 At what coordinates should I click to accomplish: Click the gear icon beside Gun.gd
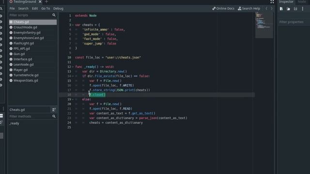pos(11,54)
